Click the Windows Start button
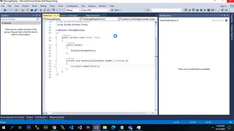The width and height of the screenshot is (234, 131). point(3,127)
